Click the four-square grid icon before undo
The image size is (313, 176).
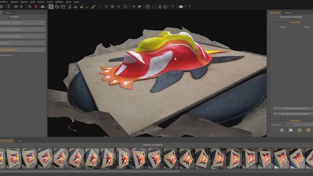tap(125, 6)
